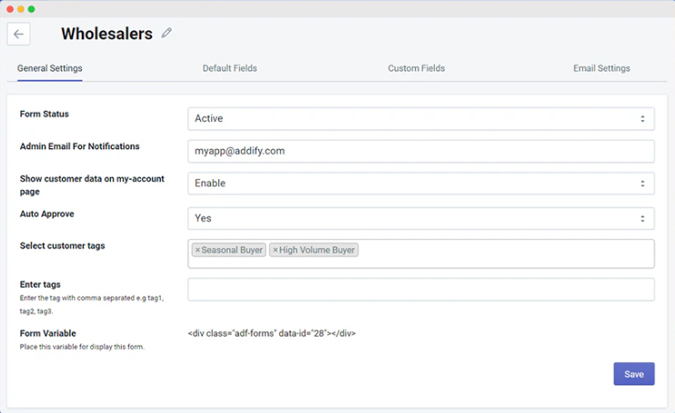Go to the Email Settings tab
675x413 pixels.
coord(601,68)
